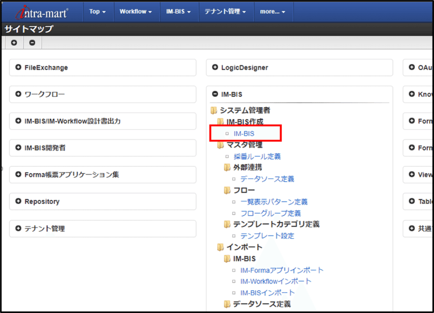Open the テンプレート設定 link

click(x=267, y=236)
